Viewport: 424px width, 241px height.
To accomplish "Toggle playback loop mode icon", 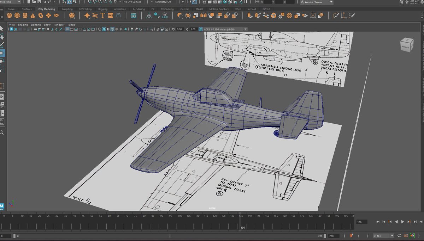I will [399, 235].
